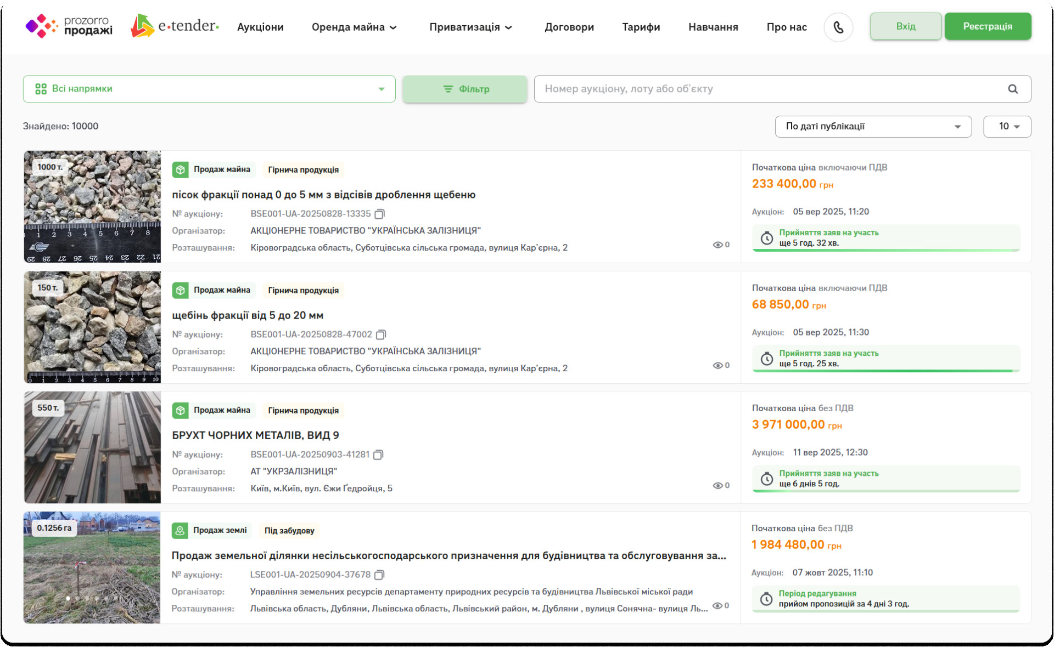Click clock icon for пісок lot status
The height and width of the screenshot is (647, 1054).
pyautogui.click(x=766, y=238)
